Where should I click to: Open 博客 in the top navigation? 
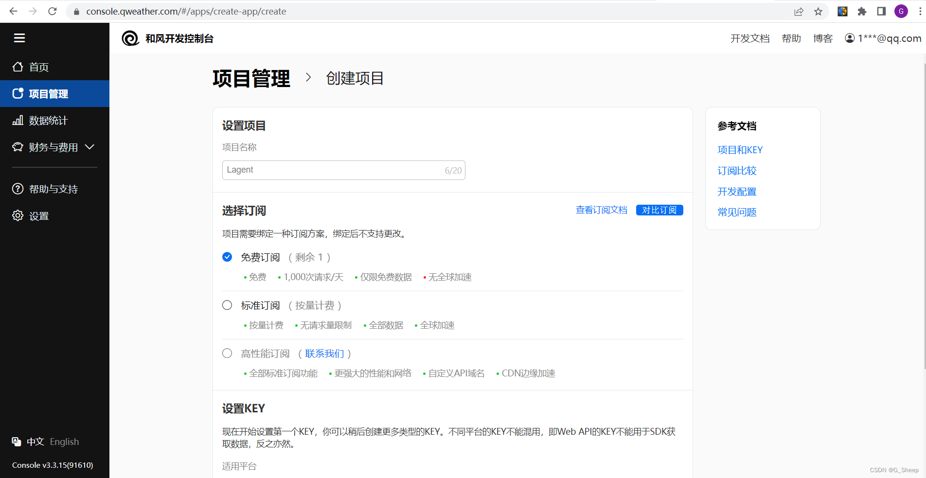pos(823,38)
